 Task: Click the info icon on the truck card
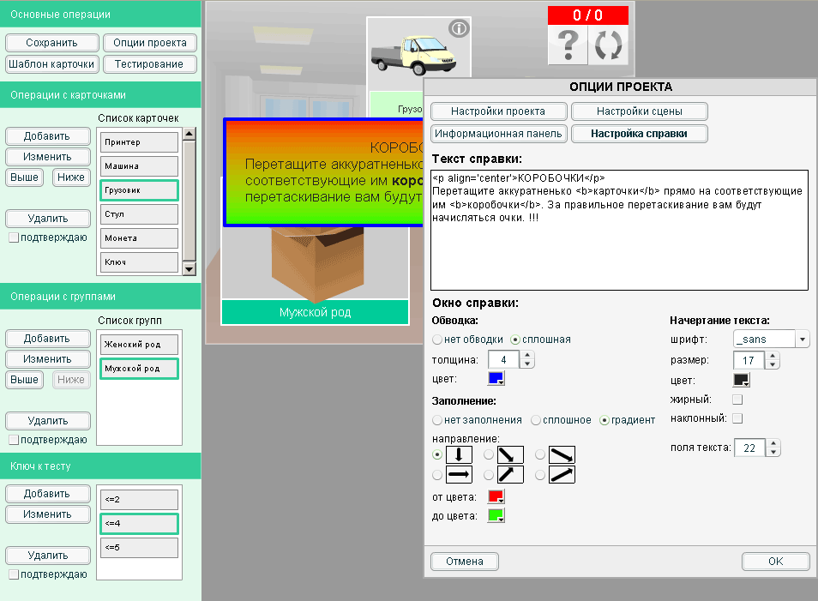point(459,28)
